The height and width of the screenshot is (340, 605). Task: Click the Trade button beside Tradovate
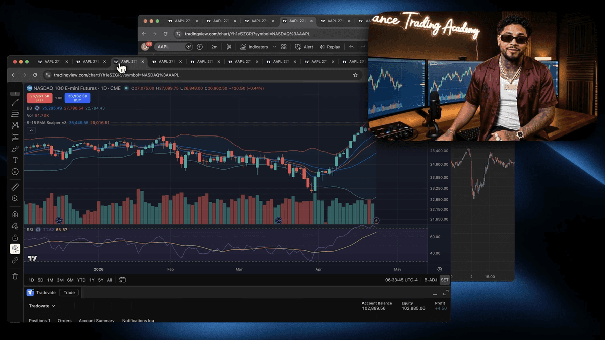pos(69,292)
